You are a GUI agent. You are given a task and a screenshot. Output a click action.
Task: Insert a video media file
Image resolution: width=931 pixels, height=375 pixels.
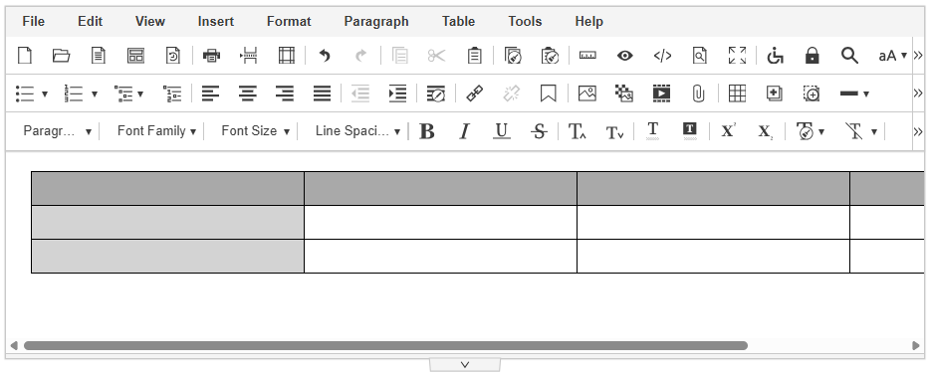(661, 94)
